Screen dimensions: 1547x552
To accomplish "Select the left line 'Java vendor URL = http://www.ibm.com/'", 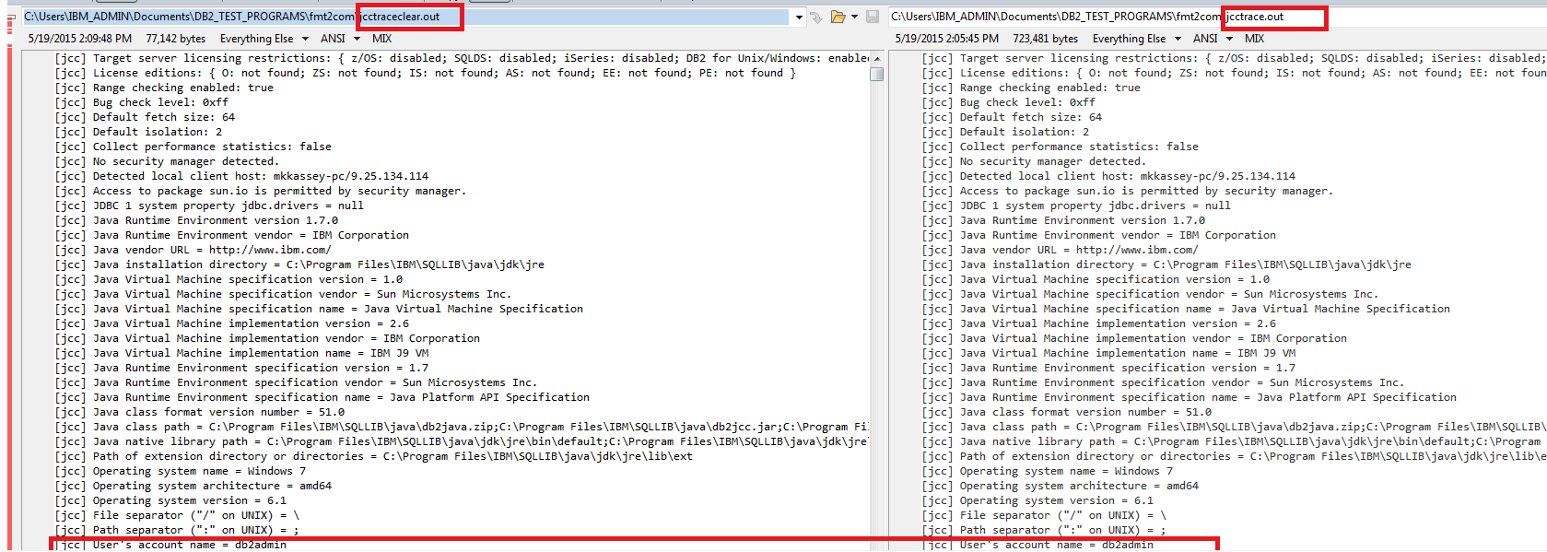I will (193, 250).
